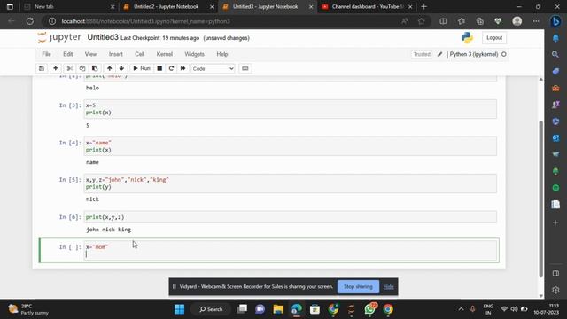Screen dimensions: 567x319
Task: Click the Jupyter logo
Action: click(59, 37)
